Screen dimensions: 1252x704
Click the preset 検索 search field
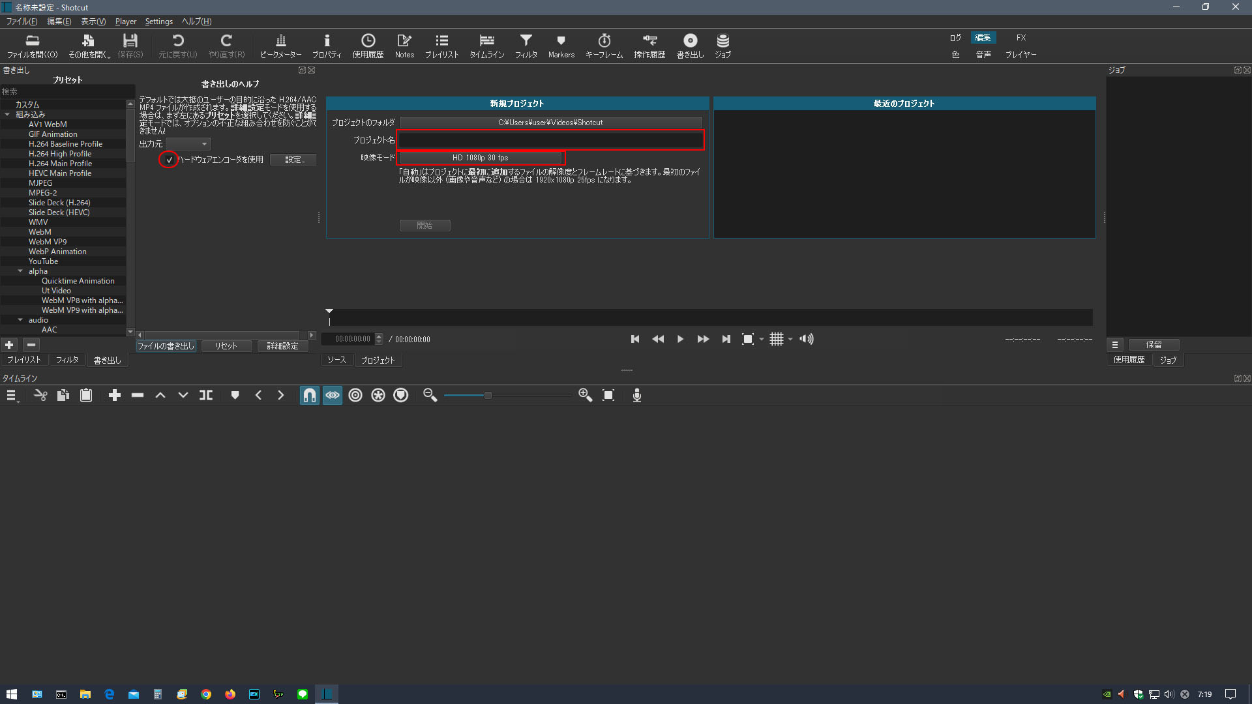tap(67, 92)
